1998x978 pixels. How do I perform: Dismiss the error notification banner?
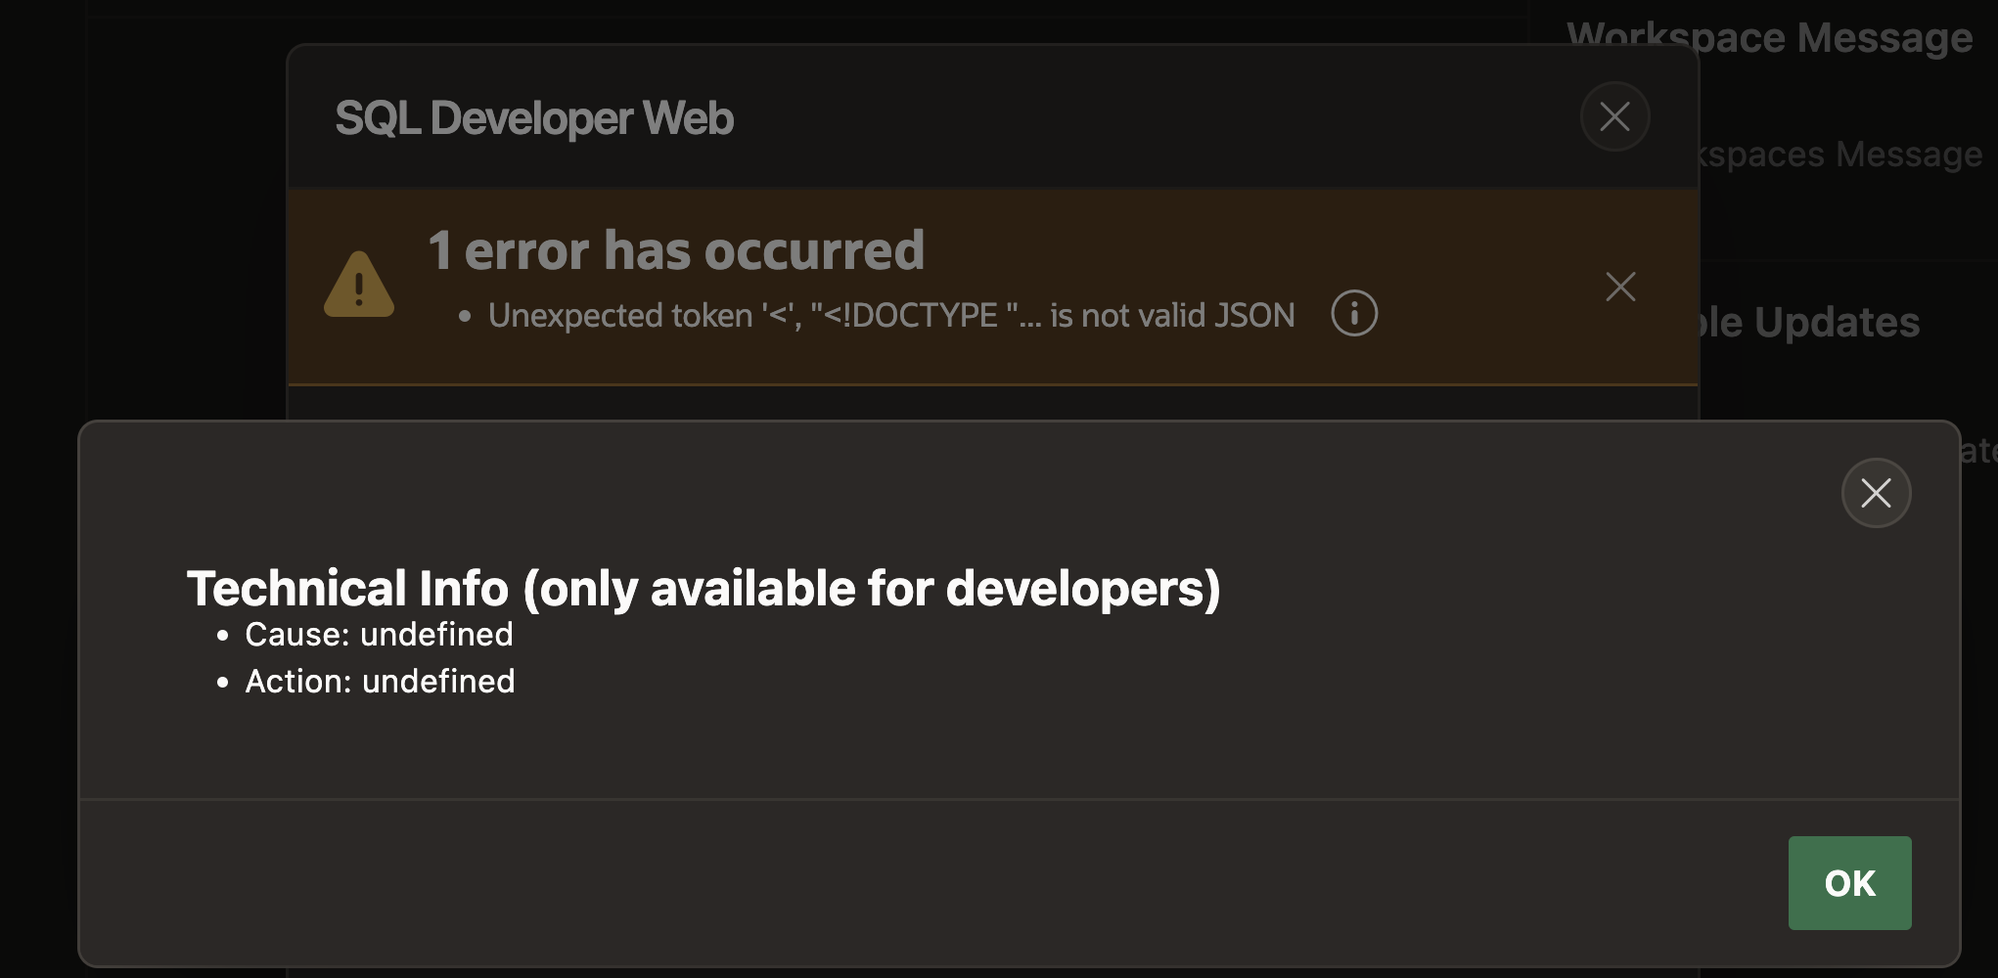pyautogui.click(x=1620, y=287)
